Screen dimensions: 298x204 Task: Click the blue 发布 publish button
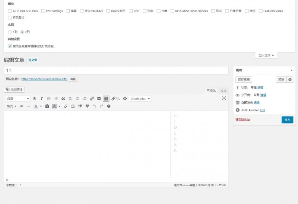click(287, 120)
